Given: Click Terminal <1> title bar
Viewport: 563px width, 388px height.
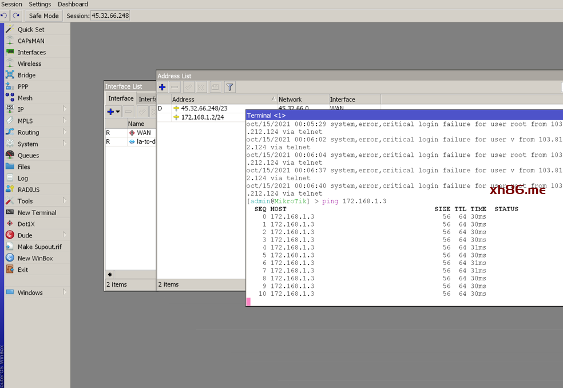Looking at the screenshot, I should (405, 116).
